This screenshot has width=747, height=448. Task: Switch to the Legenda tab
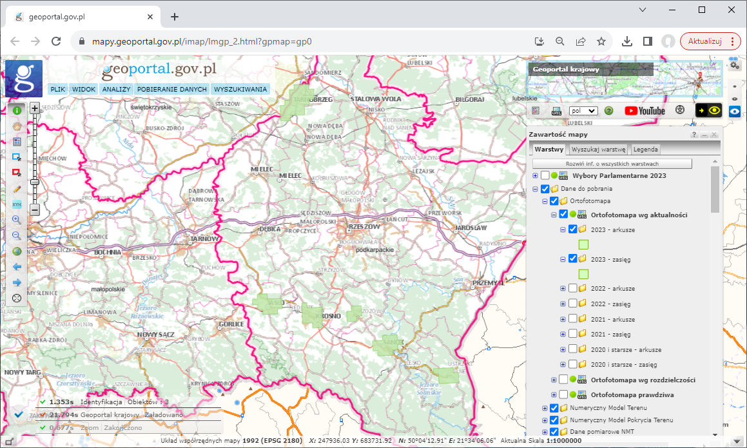click(x=645, y=150)
